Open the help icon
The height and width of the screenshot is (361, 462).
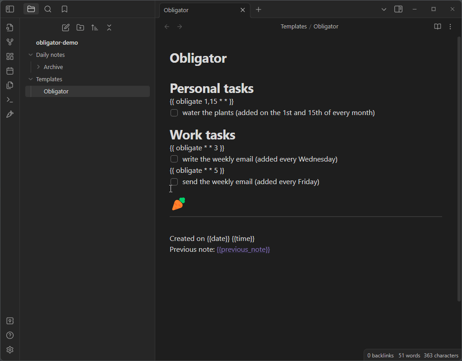pyautogui.click(x=10, y=335)
